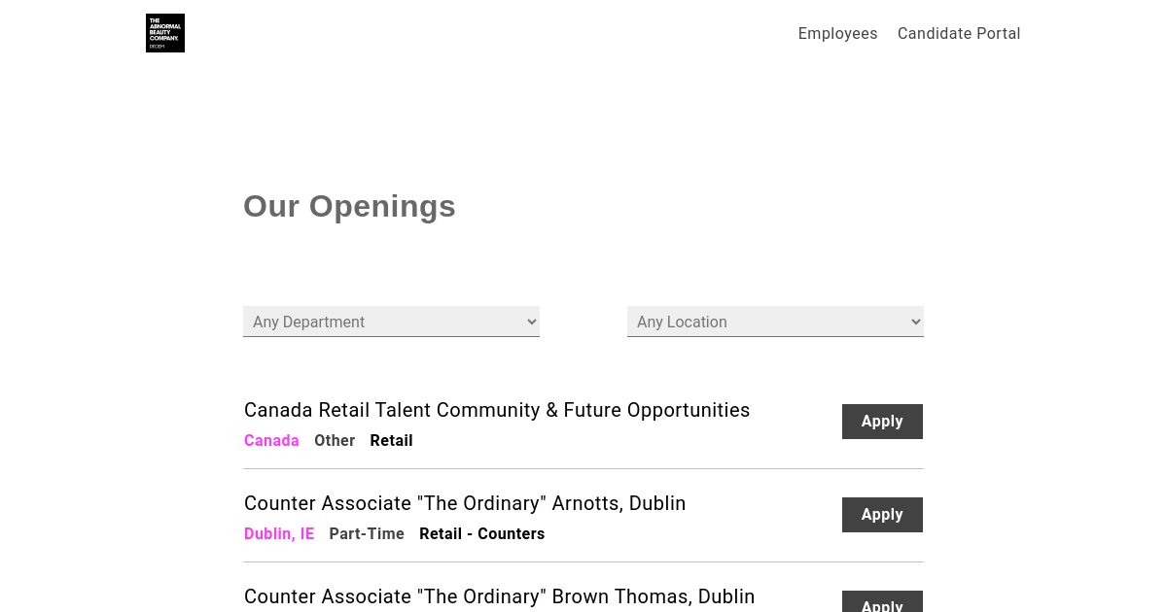The image size is (1167, 612).
Task: Open Counter Associate Brown Thomas, Dublin listing
Action: (x=499, y=596)
